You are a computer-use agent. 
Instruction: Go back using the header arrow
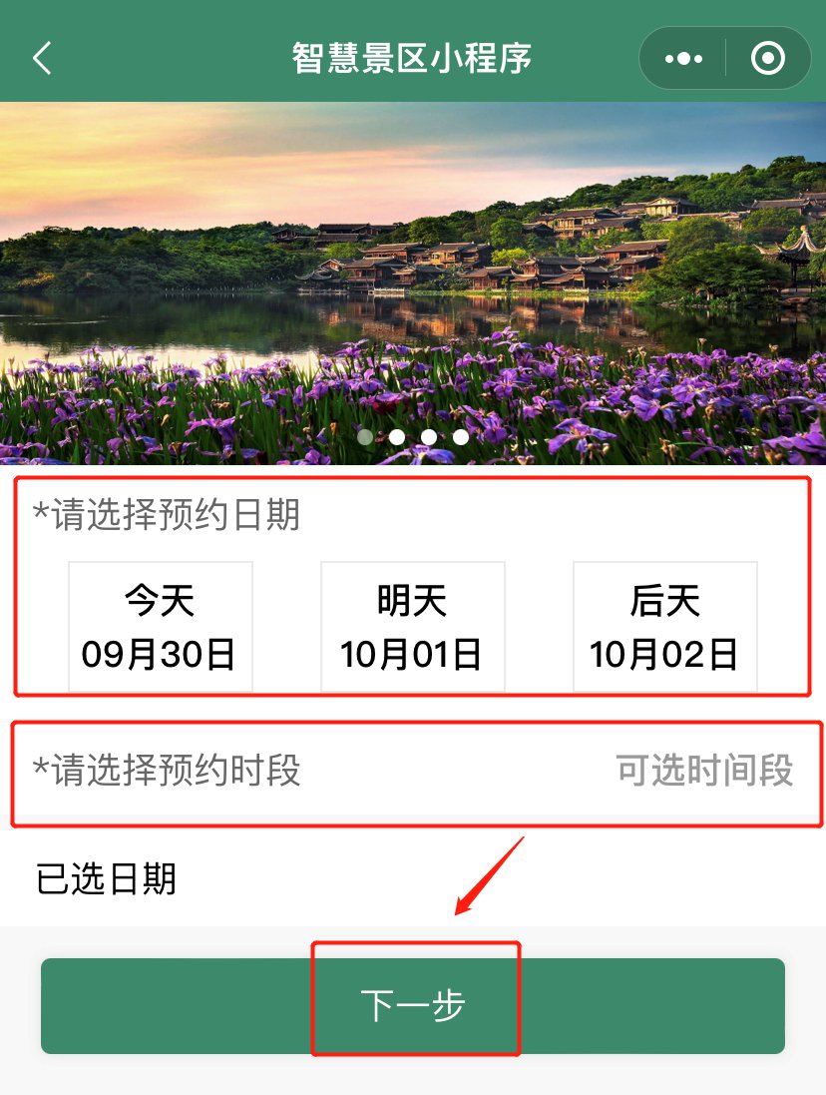(43, 58)
